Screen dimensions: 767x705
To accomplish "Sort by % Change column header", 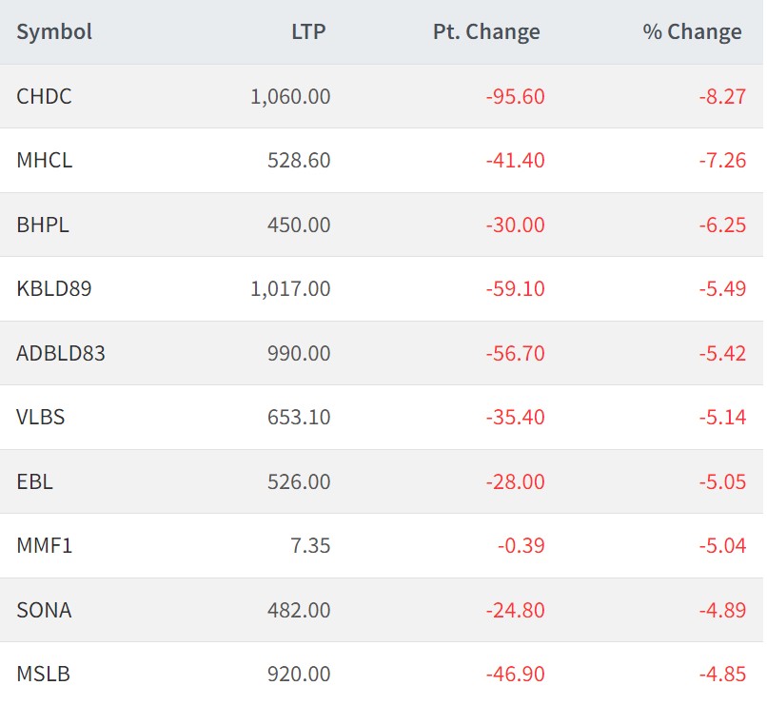I will click(692, 31).
